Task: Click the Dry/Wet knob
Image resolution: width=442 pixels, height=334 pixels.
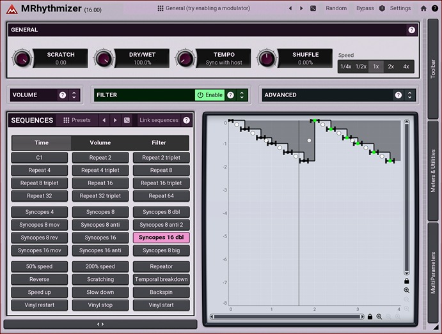Action: pos(104,59)
